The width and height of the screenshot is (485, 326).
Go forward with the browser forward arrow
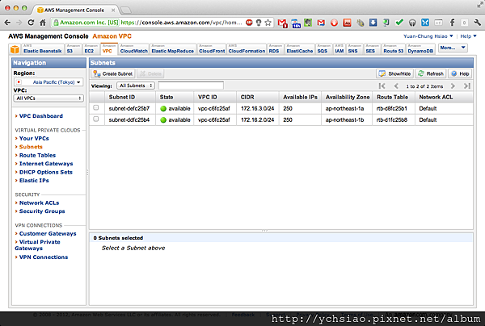pos(19,23)
